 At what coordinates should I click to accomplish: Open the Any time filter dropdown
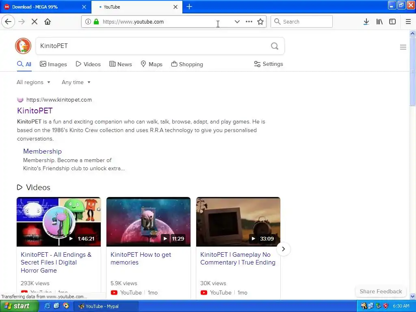pos(76,82)
